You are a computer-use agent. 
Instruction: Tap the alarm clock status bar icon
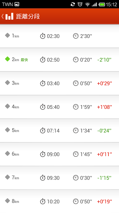coord(80,4)
